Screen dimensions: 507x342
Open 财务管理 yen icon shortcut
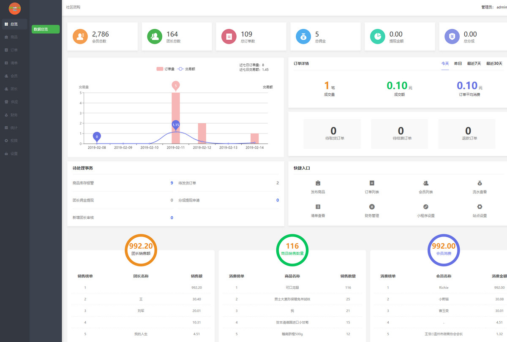point(372,207)
